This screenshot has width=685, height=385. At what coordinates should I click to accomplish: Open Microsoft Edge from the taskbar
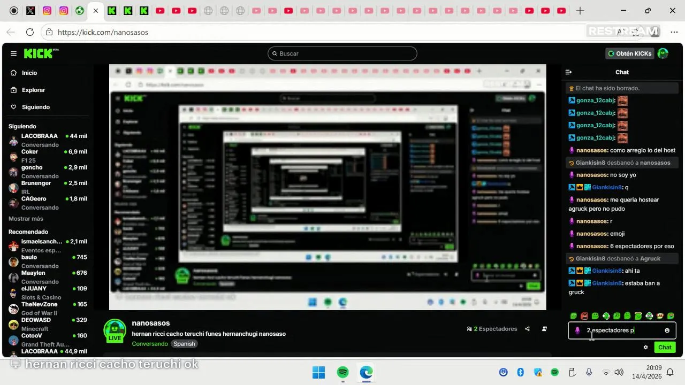tap(367, 372)
